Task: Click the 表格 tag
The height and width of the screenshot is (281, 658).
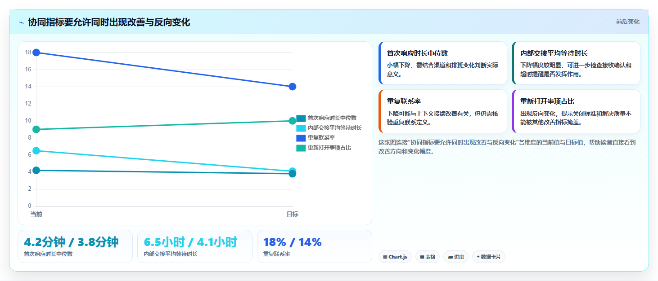Action: 428,257
